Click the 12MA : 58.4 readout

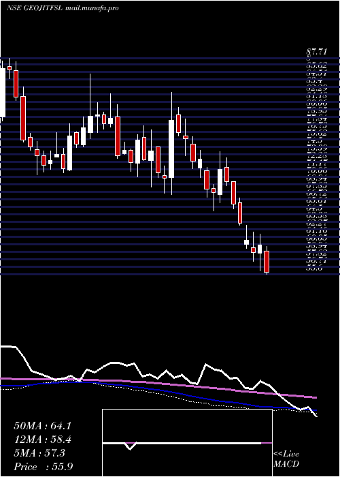tap(43, 440)
